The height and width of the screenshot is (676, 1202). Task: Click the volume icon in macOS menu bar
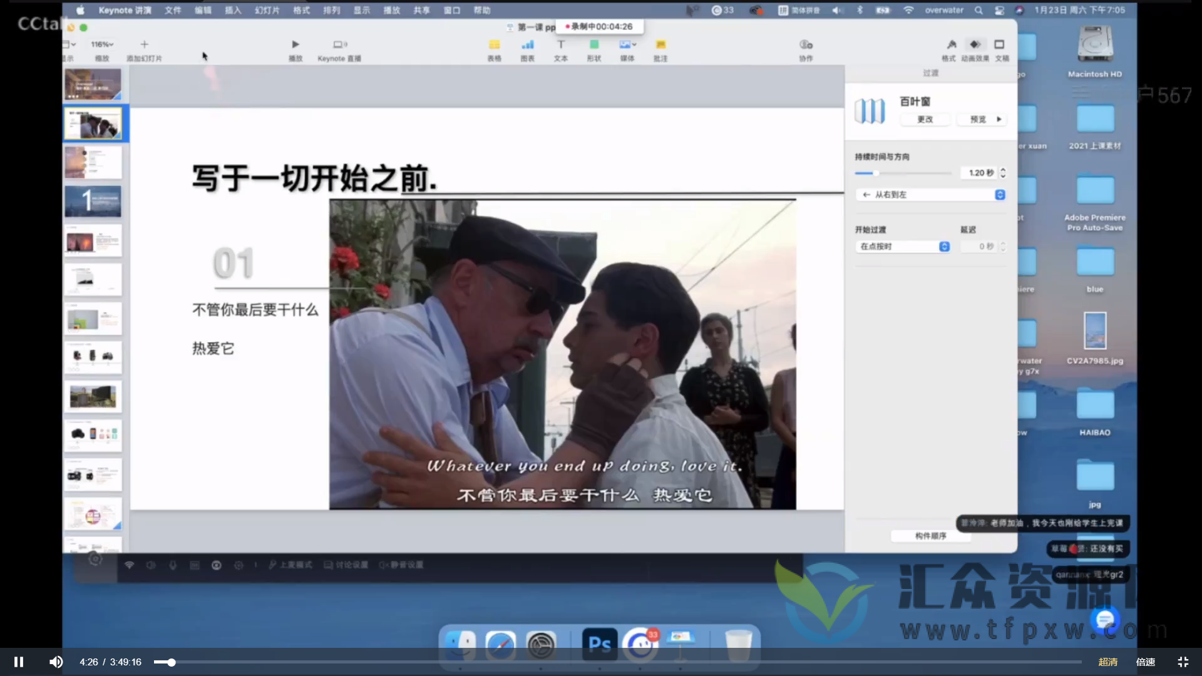click(837, 10)
